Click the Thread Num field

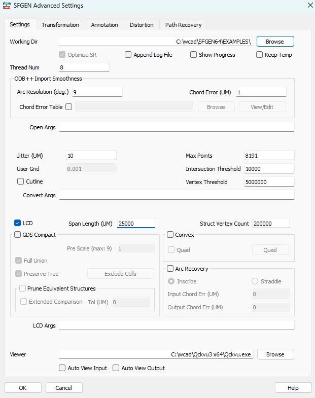tap(84, 67)
